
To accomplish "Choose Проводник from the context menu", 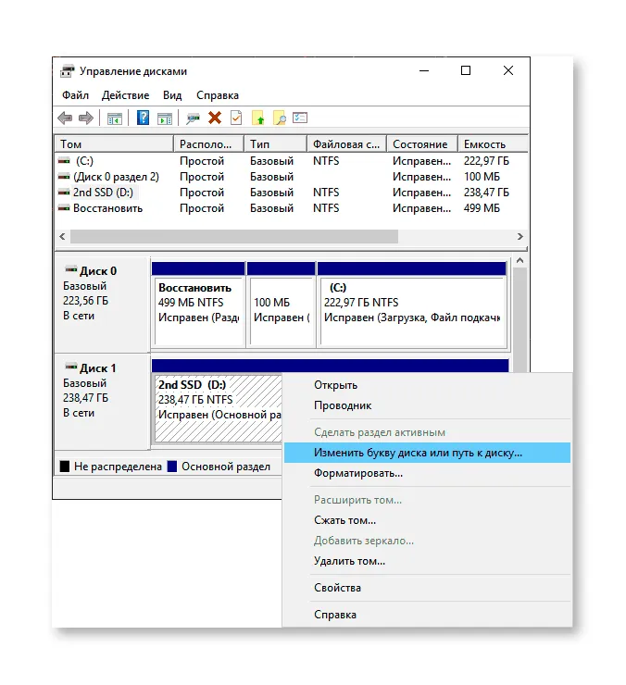I will 428,405.
